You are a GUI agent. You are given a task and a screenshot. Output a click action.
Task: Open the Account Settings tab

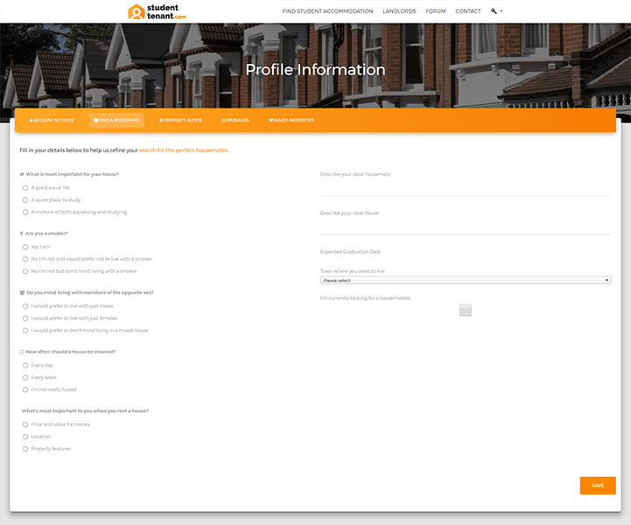(52, 120)
